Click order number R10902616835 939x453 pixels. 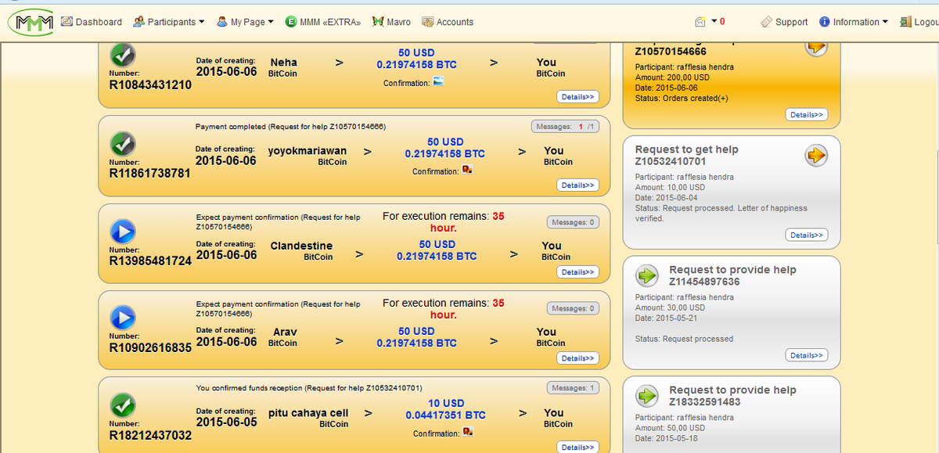(150, 347)
